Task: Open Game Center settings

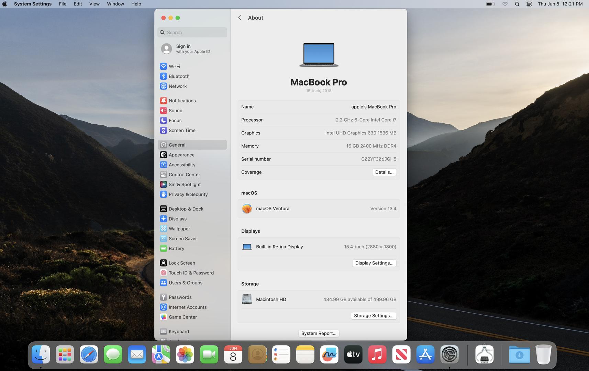Action: click(x=192, y=317)
